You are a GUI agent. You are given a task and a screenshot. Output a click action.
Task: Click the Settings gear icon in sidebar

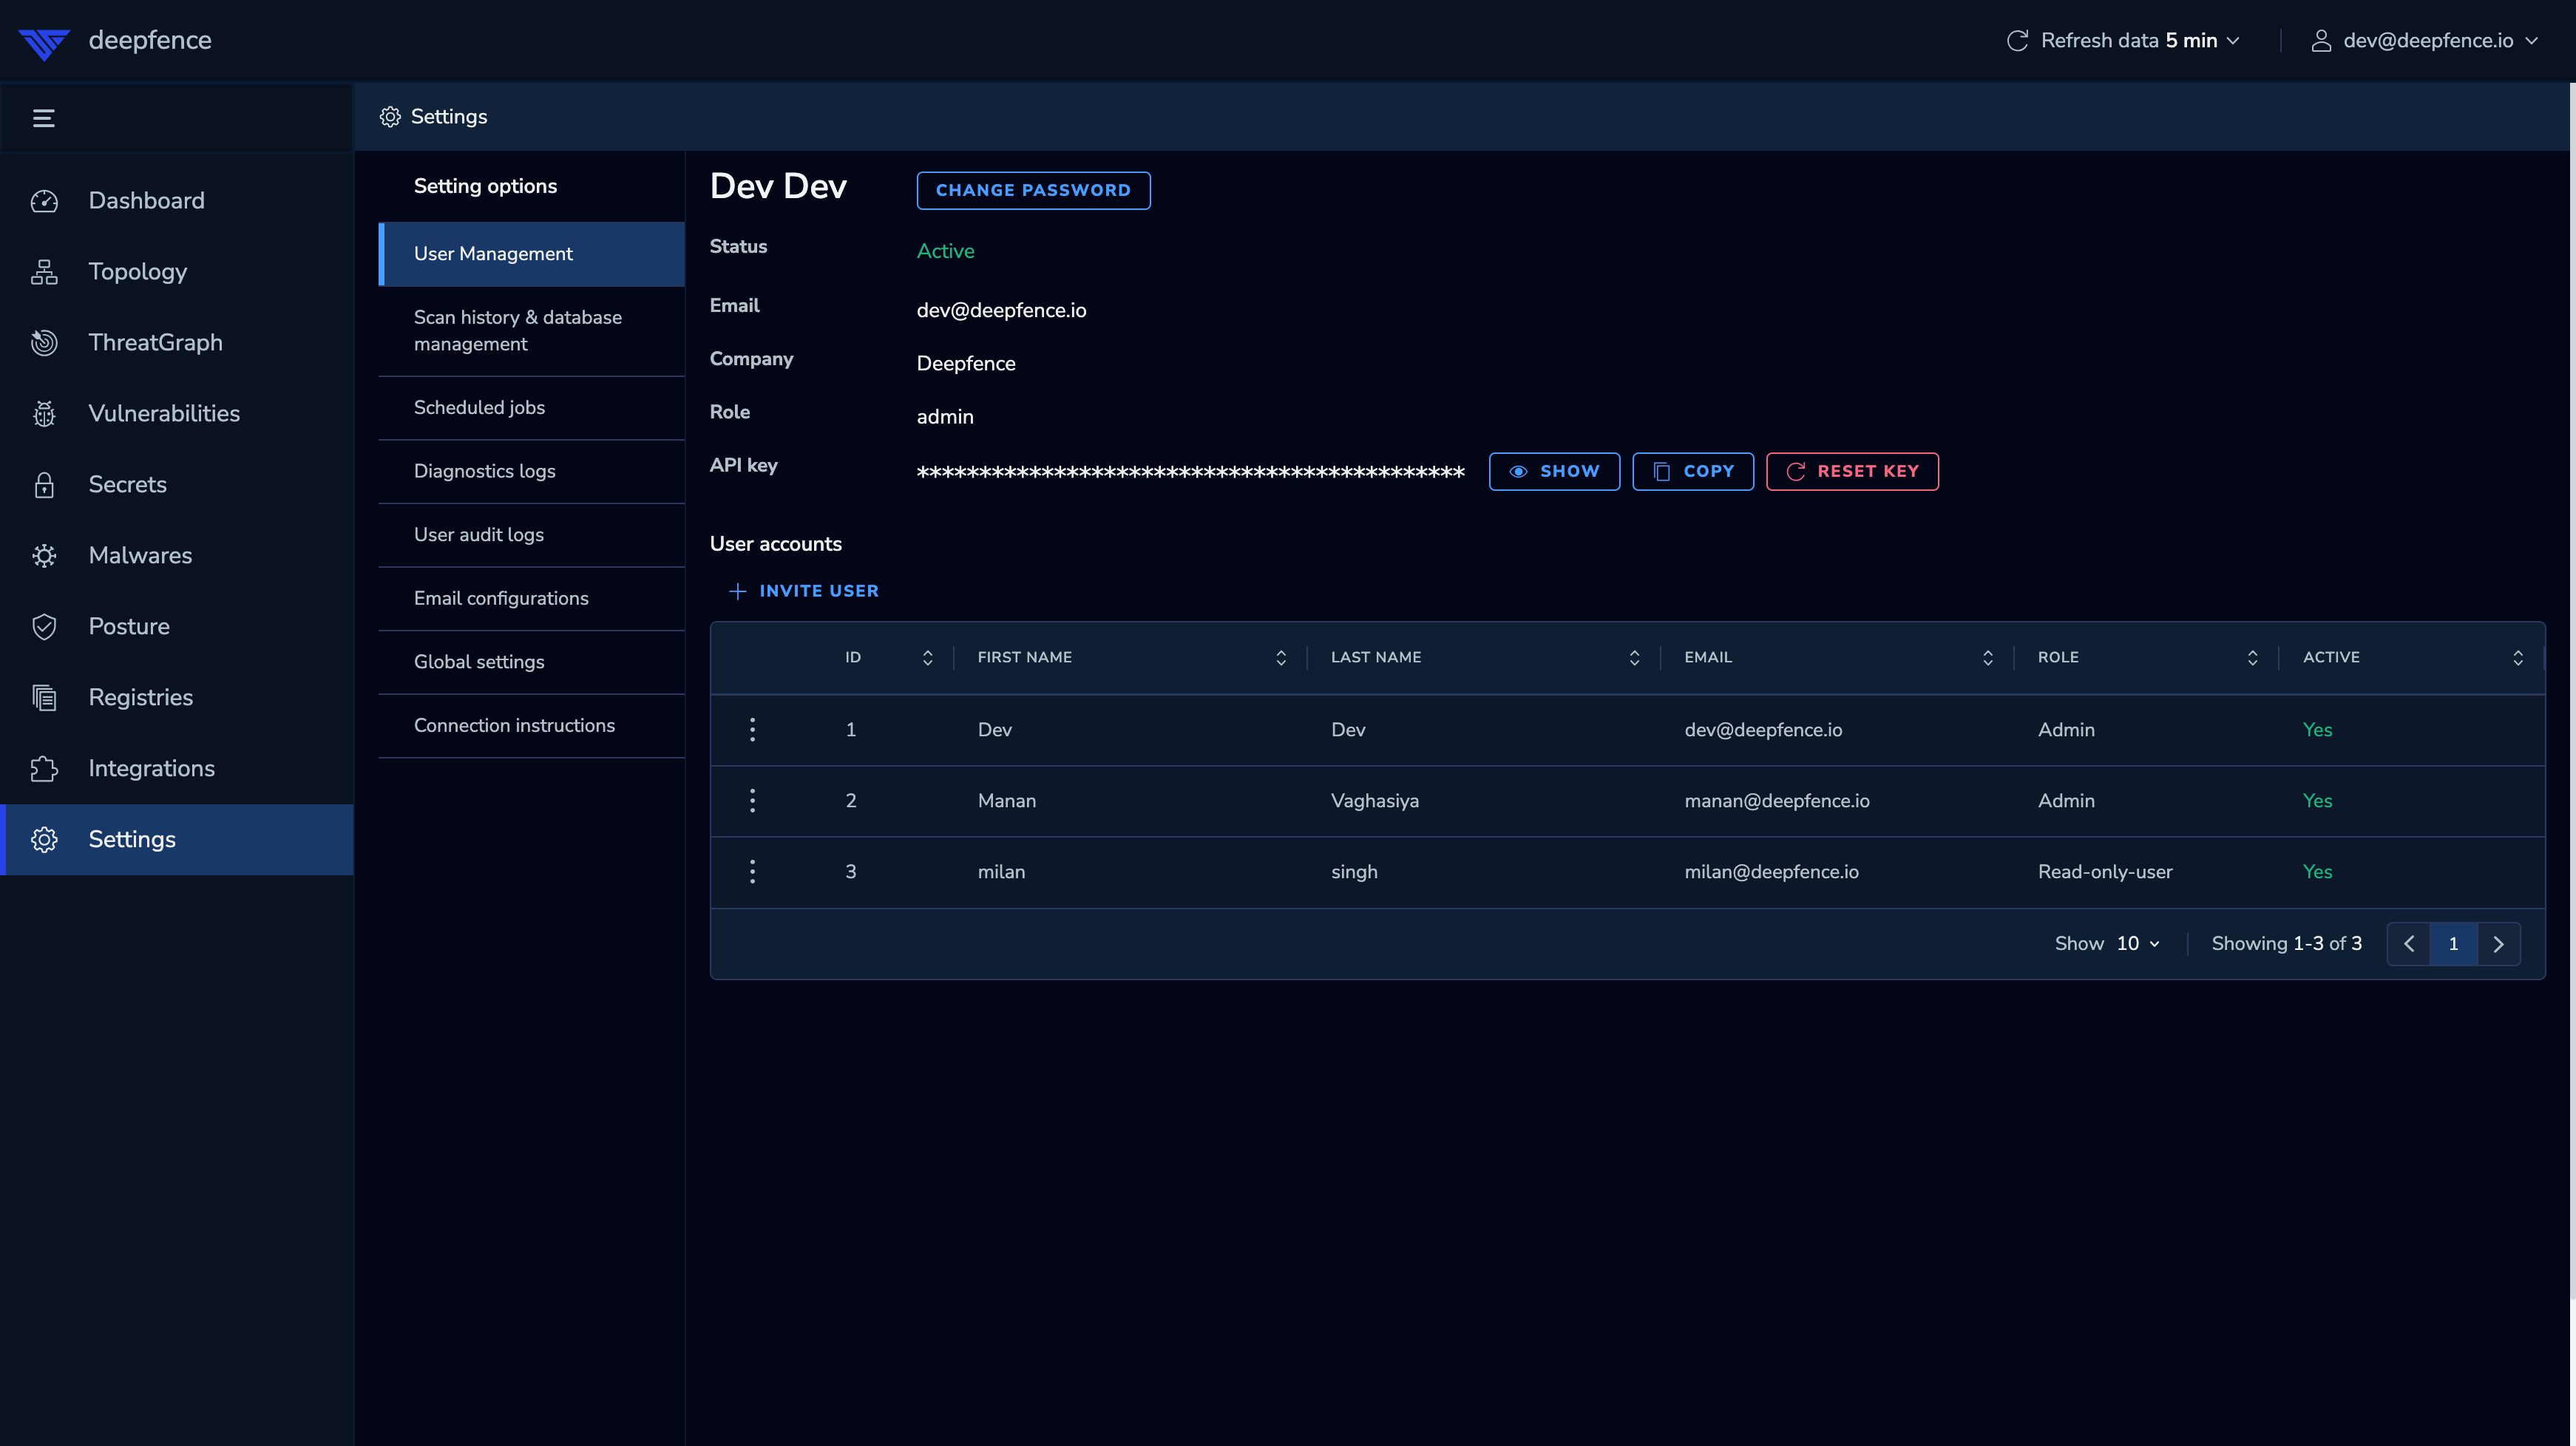pos(44,840)
